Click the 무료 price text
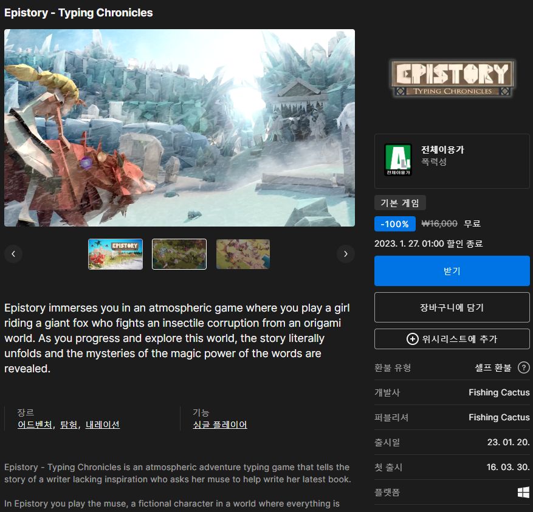The image size is (533, 512). (472, 224)
